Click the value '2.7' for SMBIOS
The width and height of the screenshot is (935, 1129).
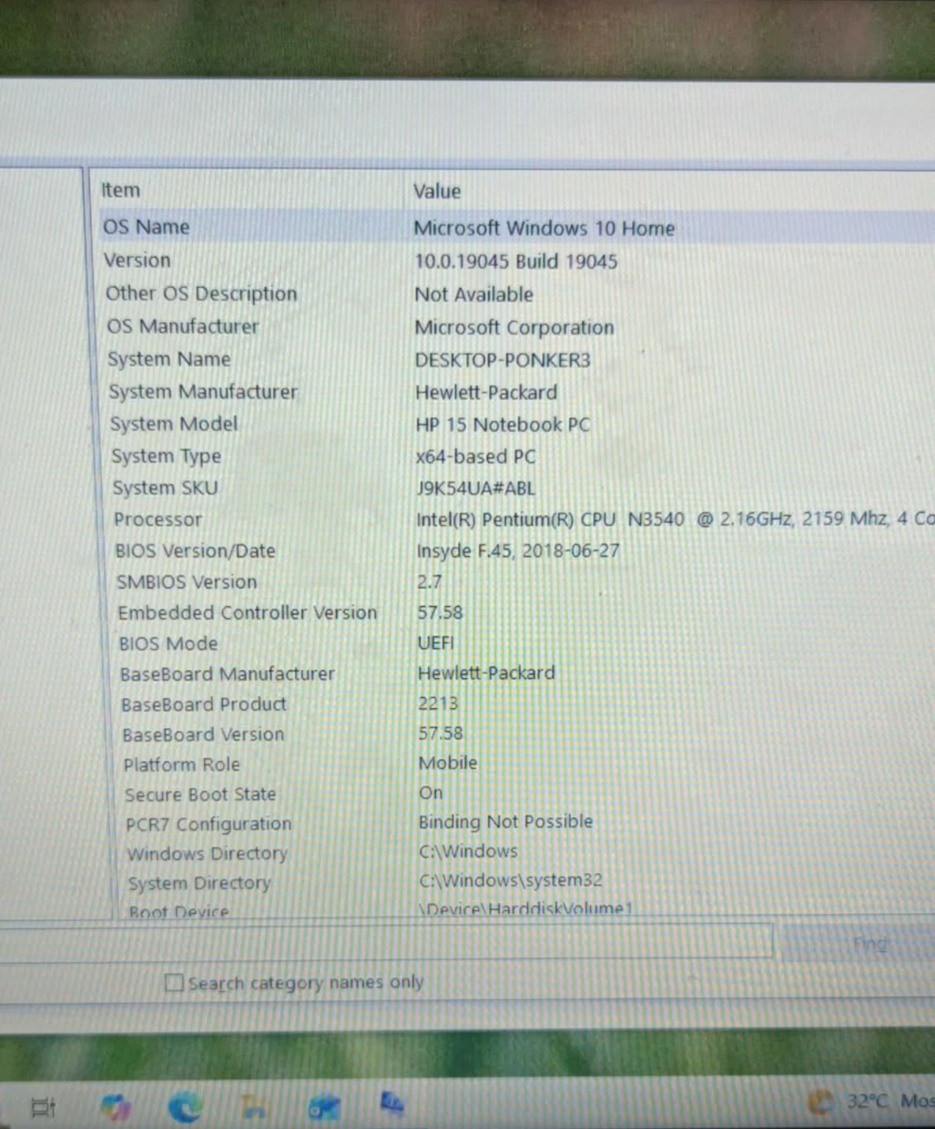tap(429, 582)
